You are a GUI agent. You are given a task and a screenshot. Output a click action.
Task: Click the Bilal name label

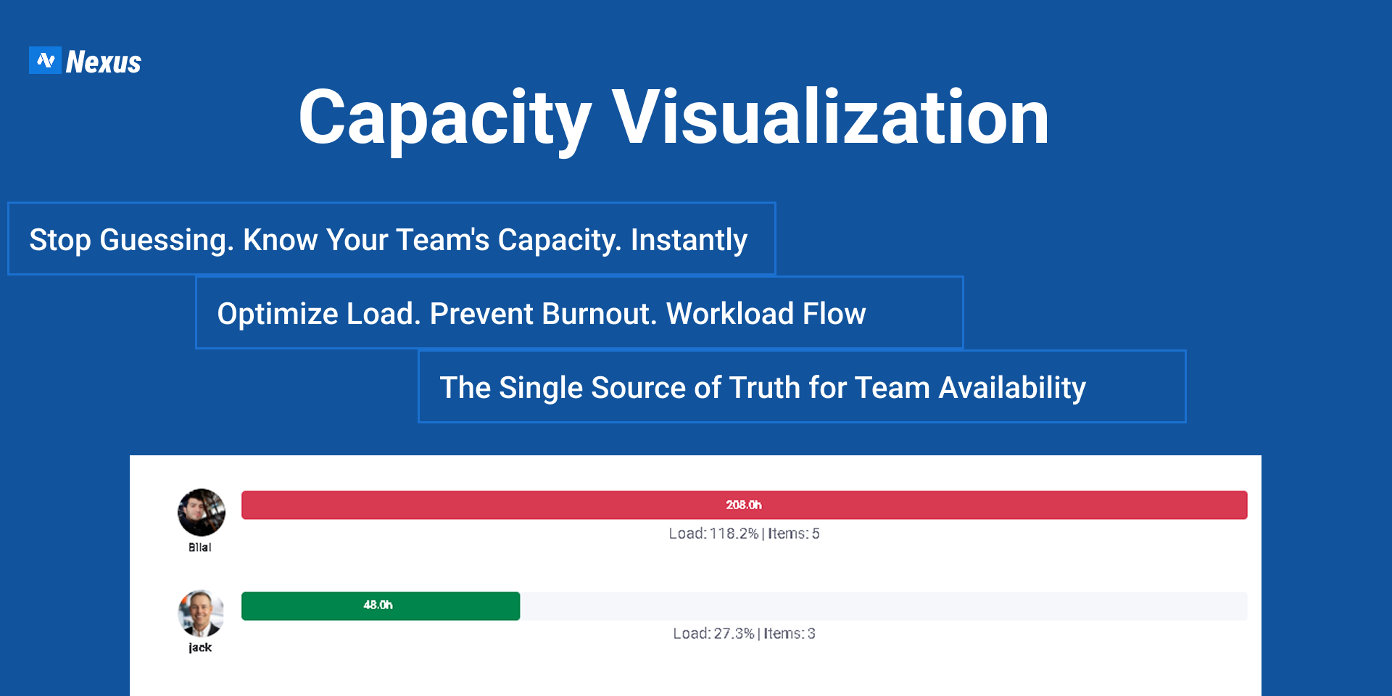pyautogui.click(x=200, y=547)
